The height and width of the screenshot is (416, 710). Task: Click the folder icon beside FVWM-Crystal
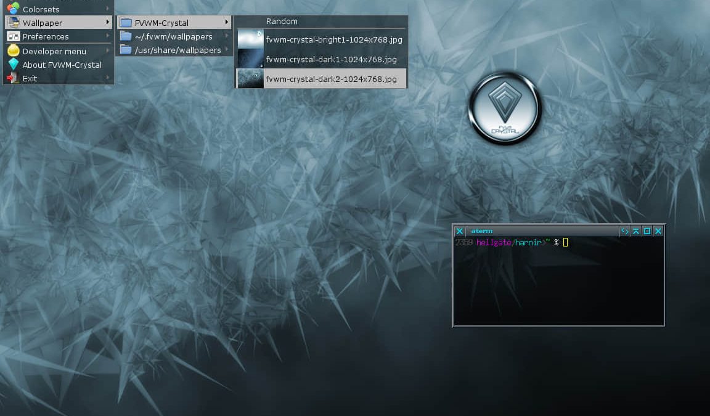126,22
